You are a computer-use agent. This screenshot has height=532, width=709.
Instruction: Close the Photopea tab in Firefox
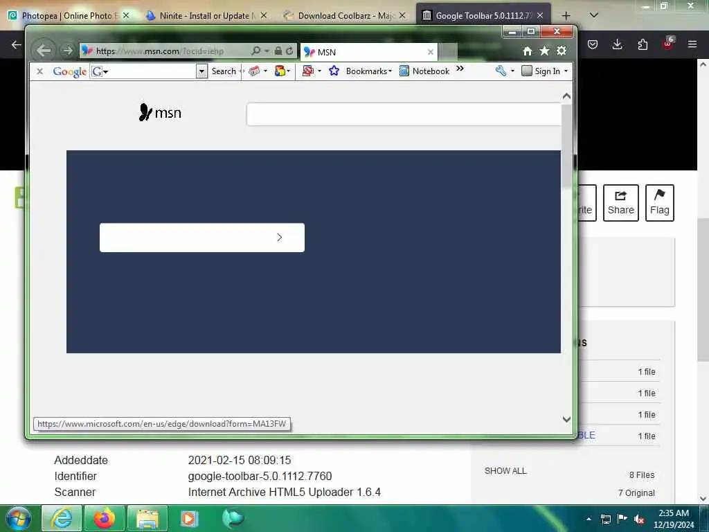pyautogui.click(x=126, y=15)
